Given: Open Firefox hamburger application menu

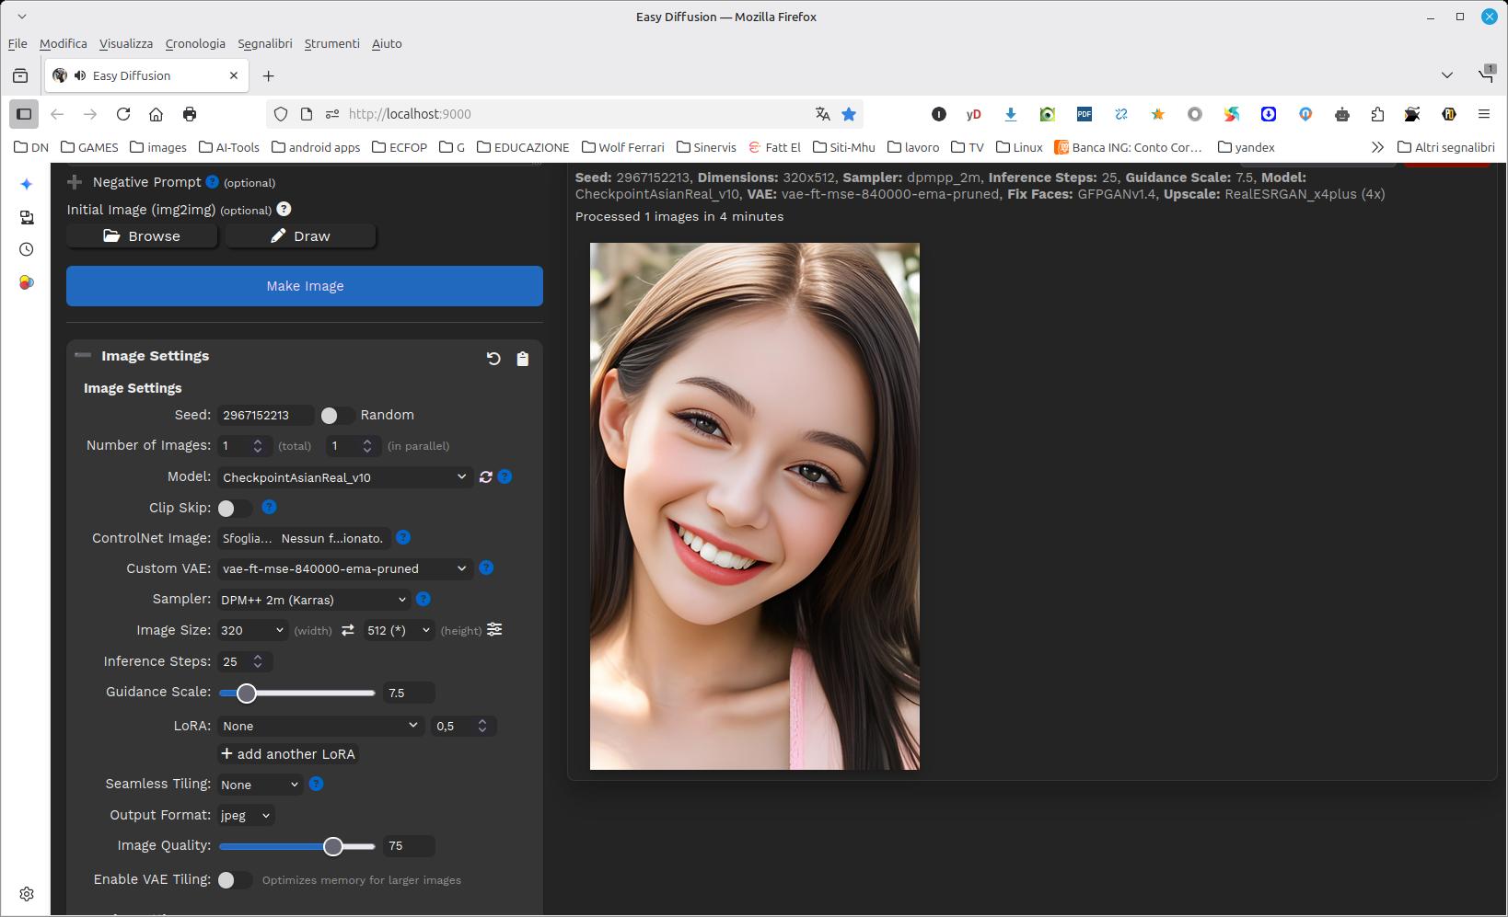Looking at the screenshot, I should coord(1484,114).
